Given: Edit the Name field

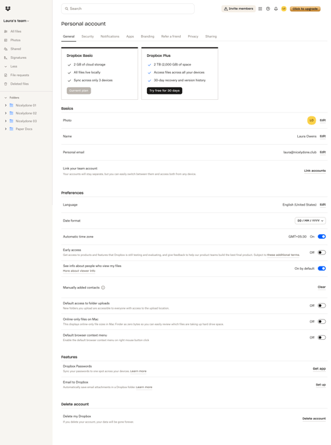Looking at the screenshot, I should pos(323,136).
